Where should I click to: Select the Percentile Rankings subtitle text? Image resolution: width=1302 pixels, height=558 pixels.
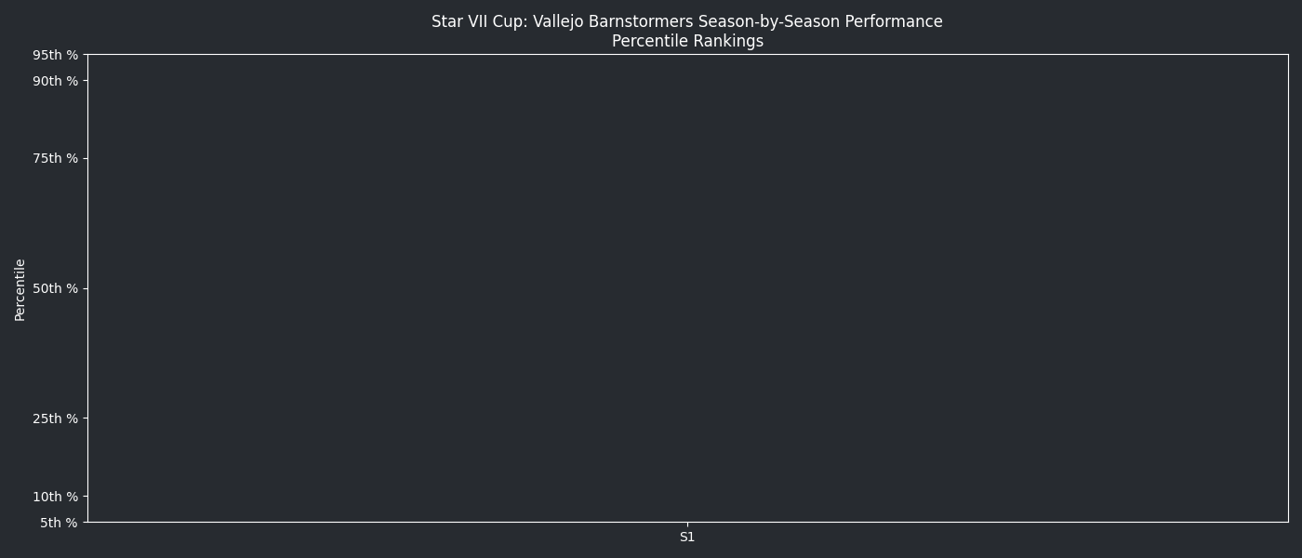pos(686,41)
